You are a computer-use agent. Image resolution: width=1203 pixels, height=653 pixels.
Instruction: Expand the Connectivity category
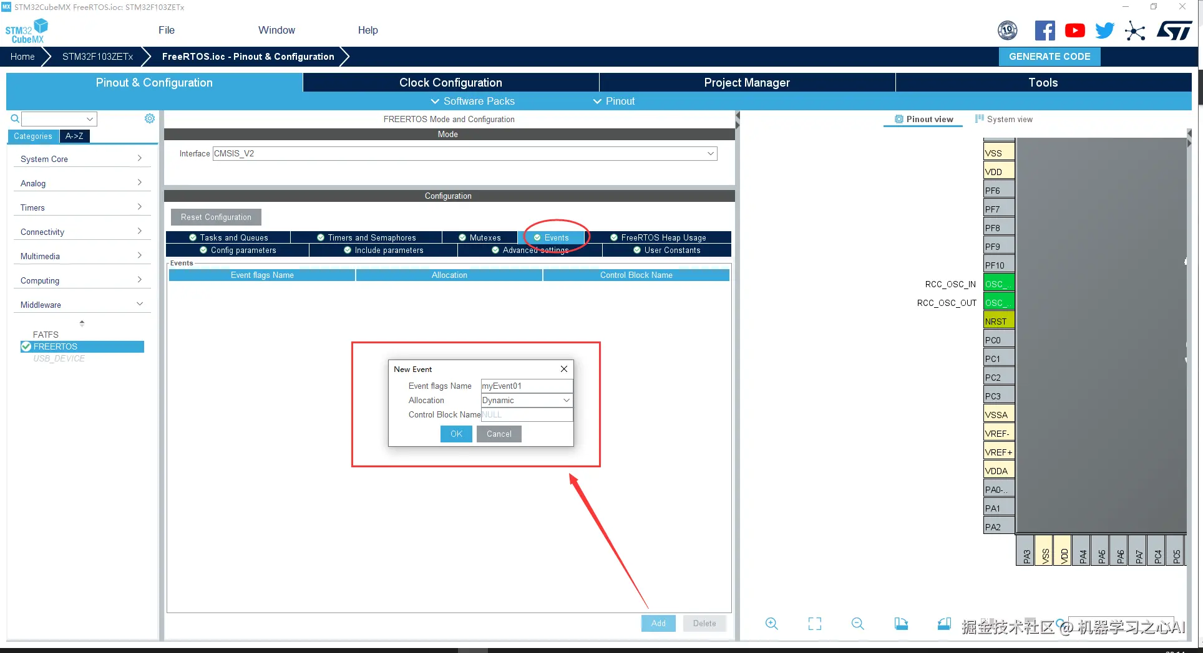(x=82, y=232)
